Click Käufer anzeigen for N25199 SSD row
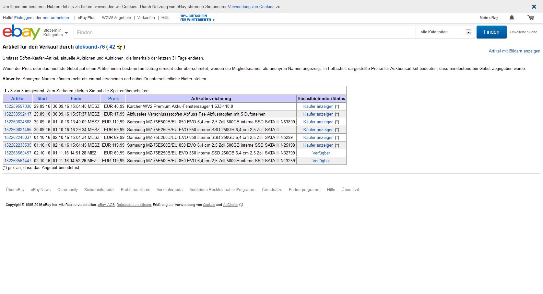543x294 pixels. [x=318, y=145]
